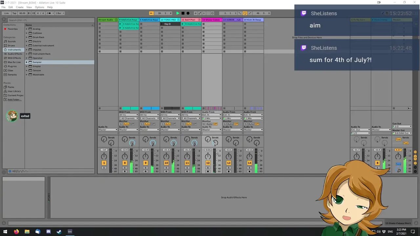Viewport: 420px width, 236px height.
Task: Adjust track 10 Send A knob
Action: [166, 139]
